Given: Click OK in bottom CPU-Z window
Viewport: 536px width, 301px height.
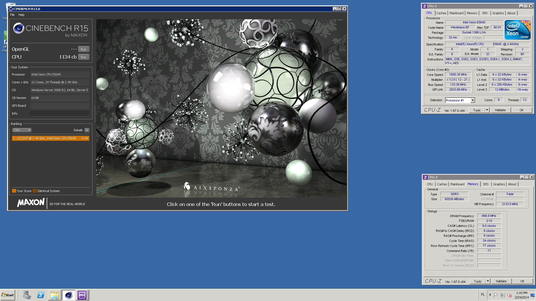Looking at the screenshot, I should click(x=522, y=281).
